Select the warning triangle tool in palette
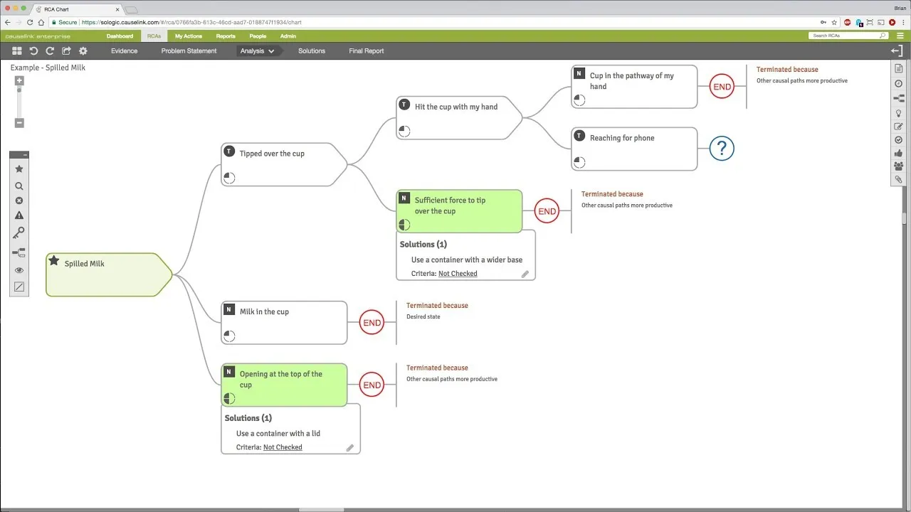 pos(19,215)
